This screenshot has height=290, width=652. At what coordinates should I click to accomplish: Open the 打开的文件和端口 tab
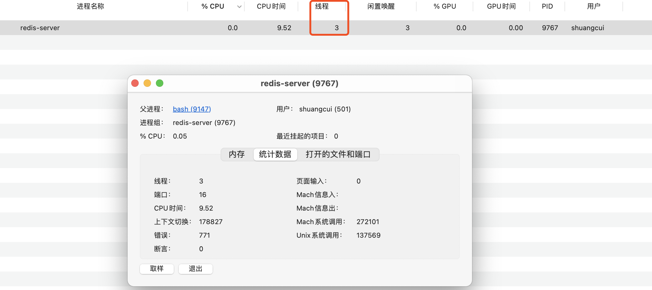[338, 154]
